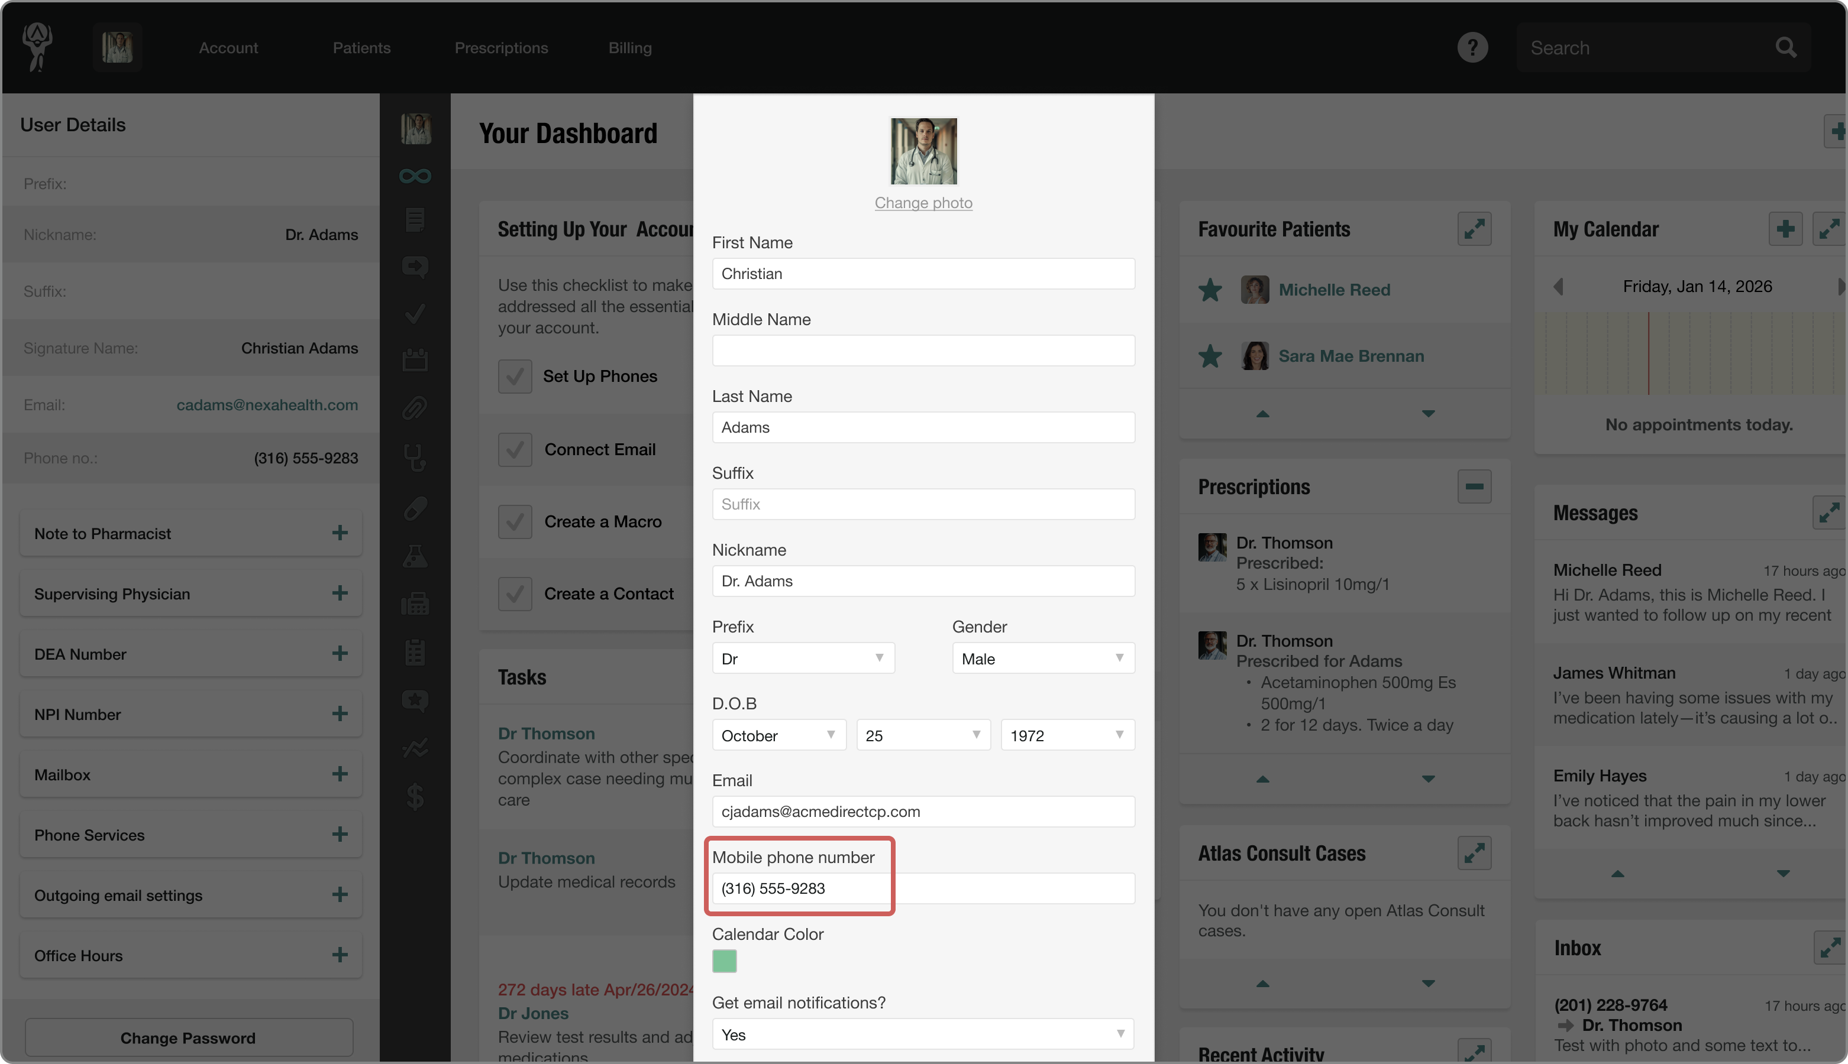Open the stethoscope icon in the sidebar

(415, 458)
